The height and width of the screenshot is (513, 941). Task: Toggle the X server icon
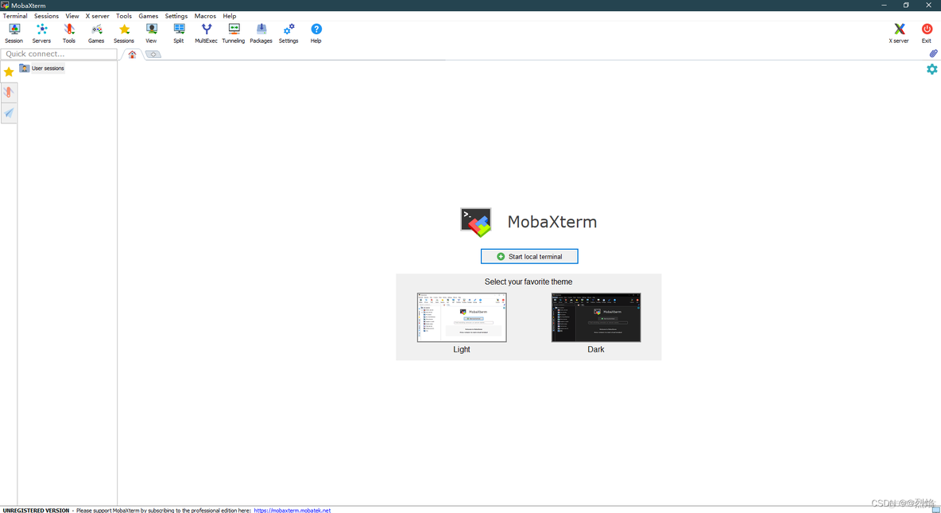pos(899,33)
